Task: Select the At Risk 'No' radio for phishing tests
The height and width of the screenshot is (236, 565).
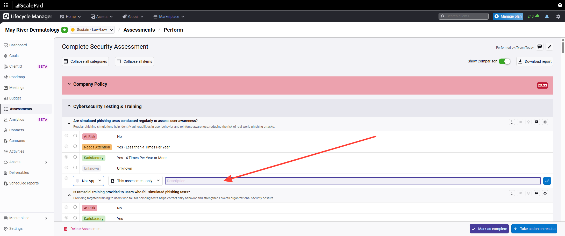Action: coord(75,136)
